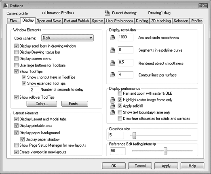Switch to the Plot and Publish tab
Image resolution: width=211 pixels, height=174 pixels.
(76, 21)
